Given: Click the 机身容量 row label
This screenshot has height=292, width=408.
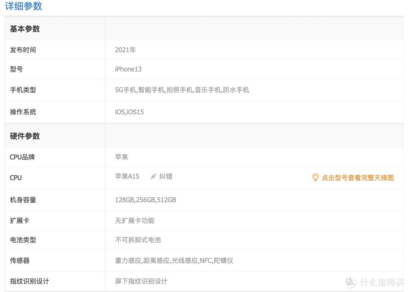Looking at the screenshot, I should [x=23, y=200].
